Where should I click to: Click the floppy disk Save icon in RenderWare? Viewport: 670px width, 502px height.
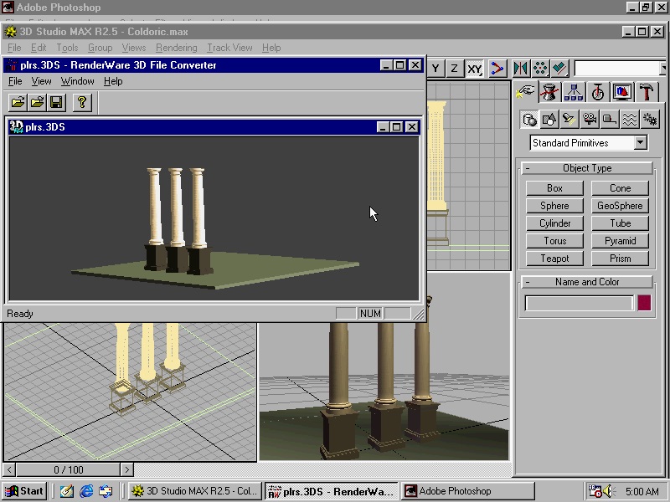tap(56, 102)
